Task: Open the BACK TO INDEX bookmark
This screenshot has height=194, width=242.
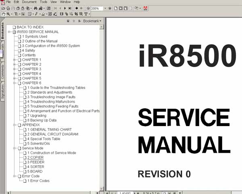Action: [x=30, y=27]
